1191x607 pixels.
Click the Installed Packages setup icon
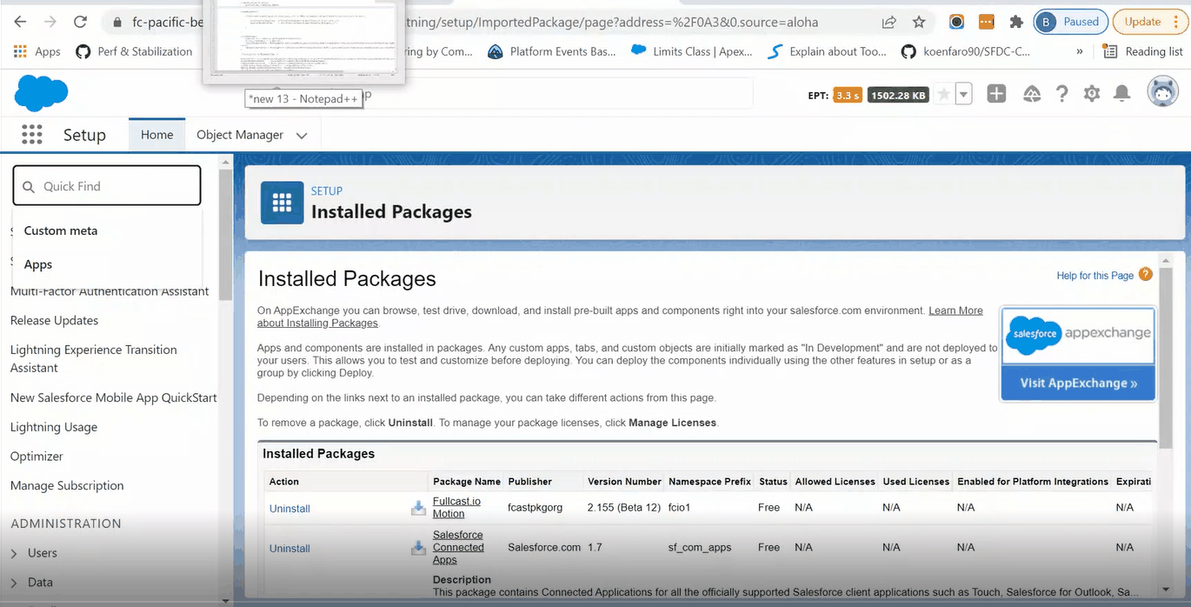[x=282, y=203]
